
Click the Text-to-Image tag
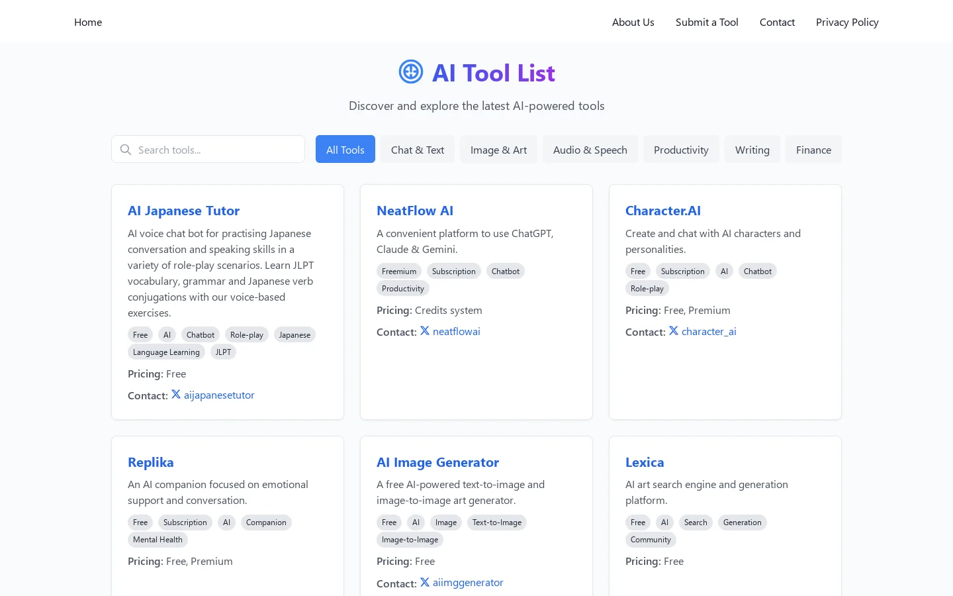pos(497,522)
